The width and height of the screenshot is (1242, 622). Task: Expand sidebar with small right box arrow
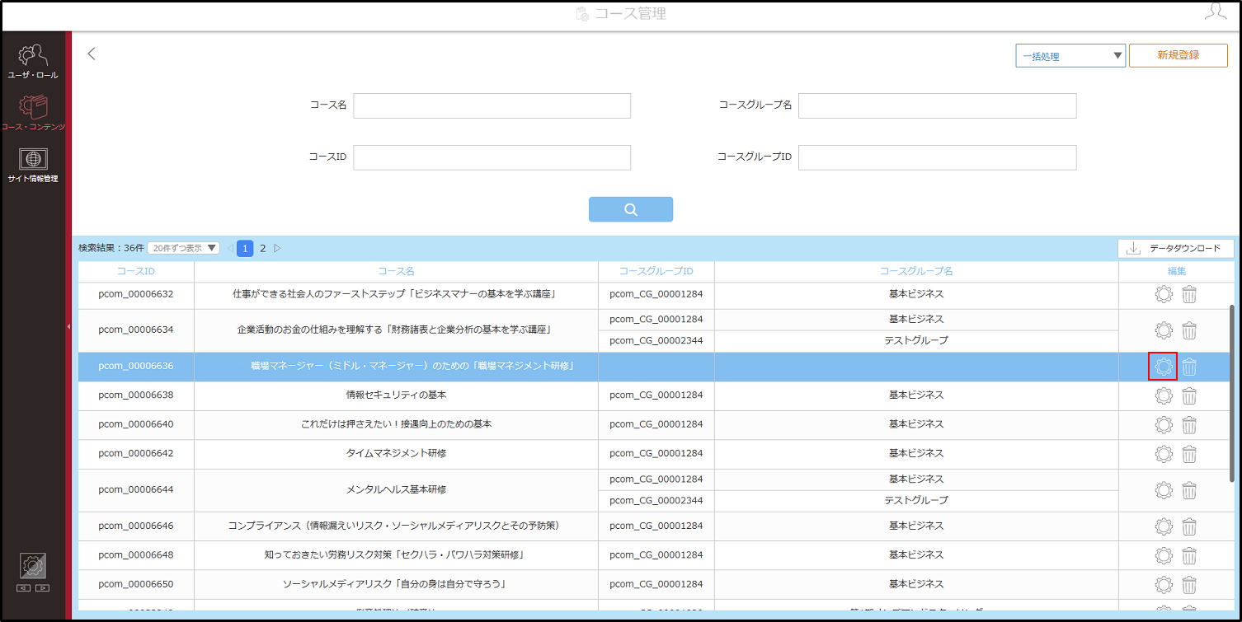43,588
